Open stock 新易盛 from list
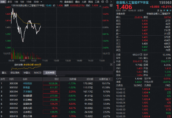This screenshot has height=118, width=172. [x=27, y=87]
